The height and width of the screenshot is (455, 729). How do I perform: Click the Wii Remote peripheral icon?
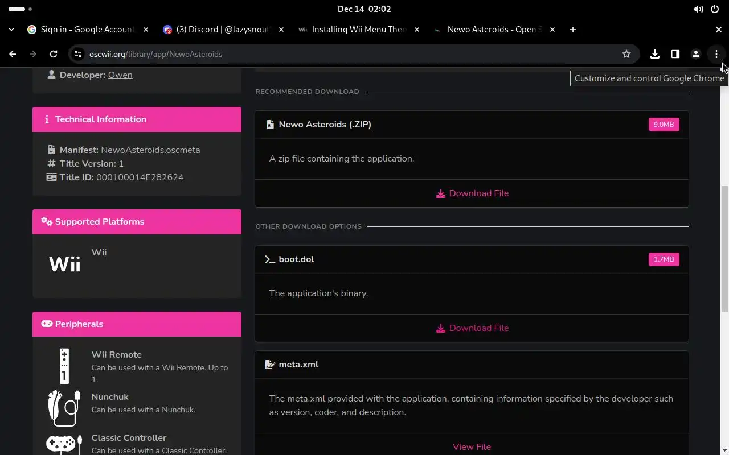(x=64, y=366)
